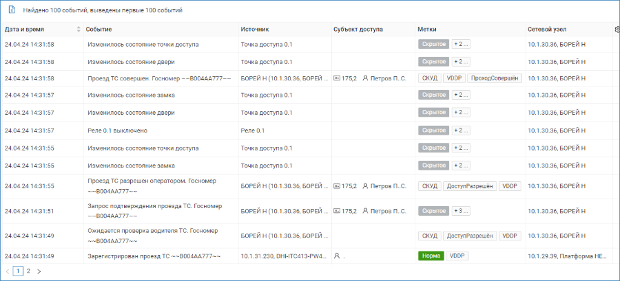Expand the + 3 ... tags in the Запрос подтверждения row
The image size is (620, 281).
coord(461,211)
